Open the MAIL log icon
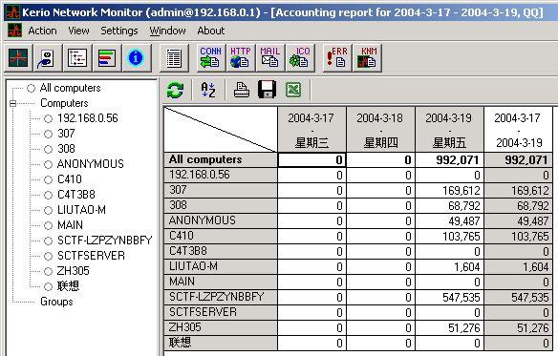This screenshot has width=558, height=356. click(270, 57)
